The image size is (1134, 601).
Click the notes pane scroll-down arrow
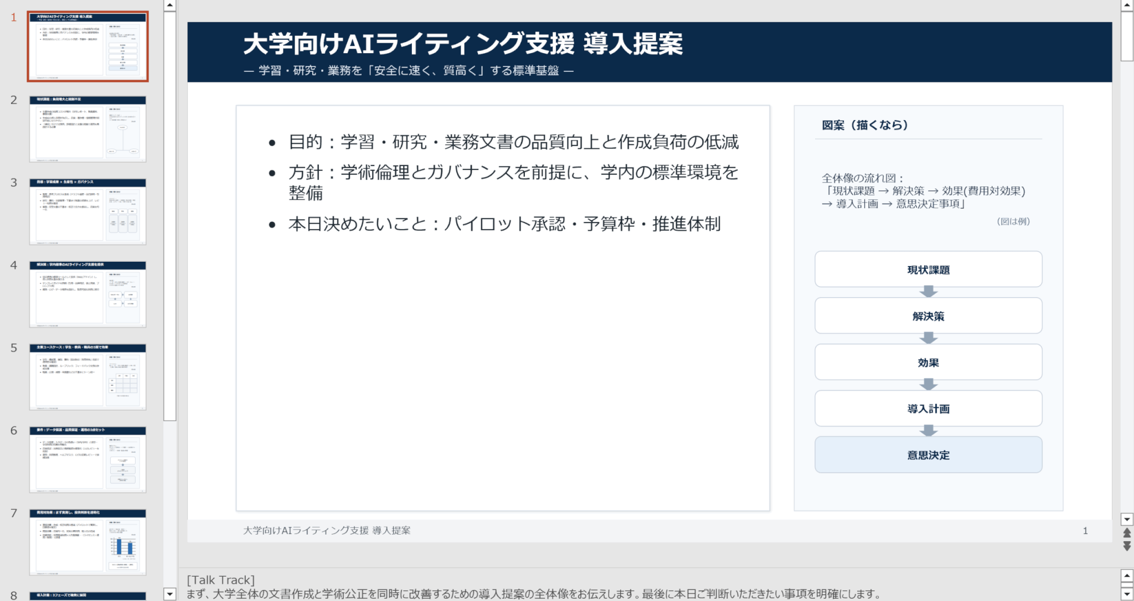pyautogui.click(x=1127, y=594)
